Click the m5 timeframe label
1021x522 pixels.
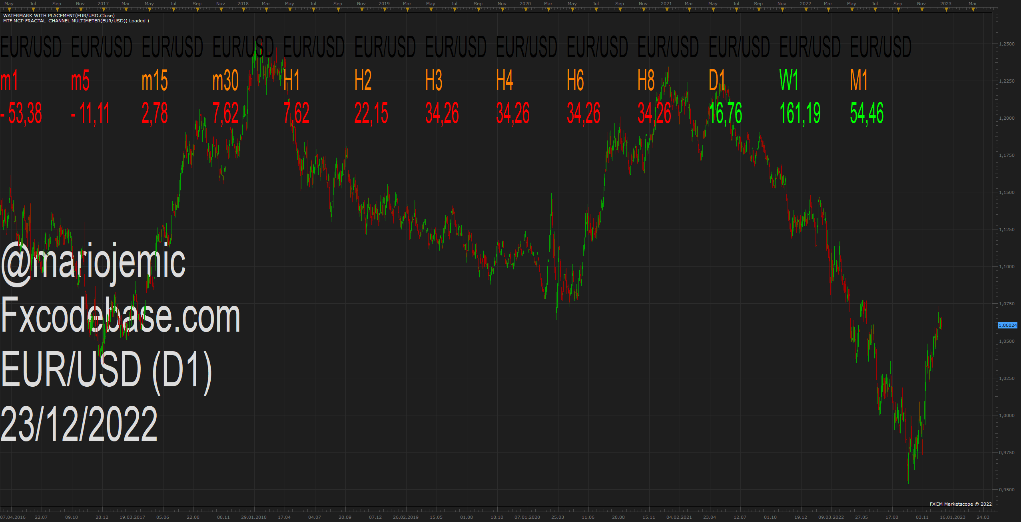point(80,81)
